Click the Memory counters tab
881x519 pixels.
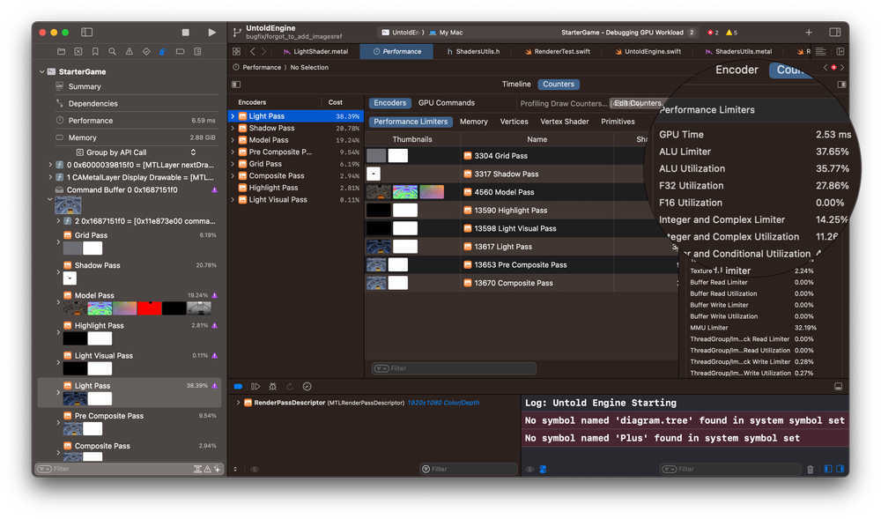point(473,122)
